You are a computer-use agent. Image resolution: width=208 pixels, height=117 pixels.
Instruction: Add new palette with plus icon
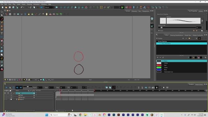183,38
